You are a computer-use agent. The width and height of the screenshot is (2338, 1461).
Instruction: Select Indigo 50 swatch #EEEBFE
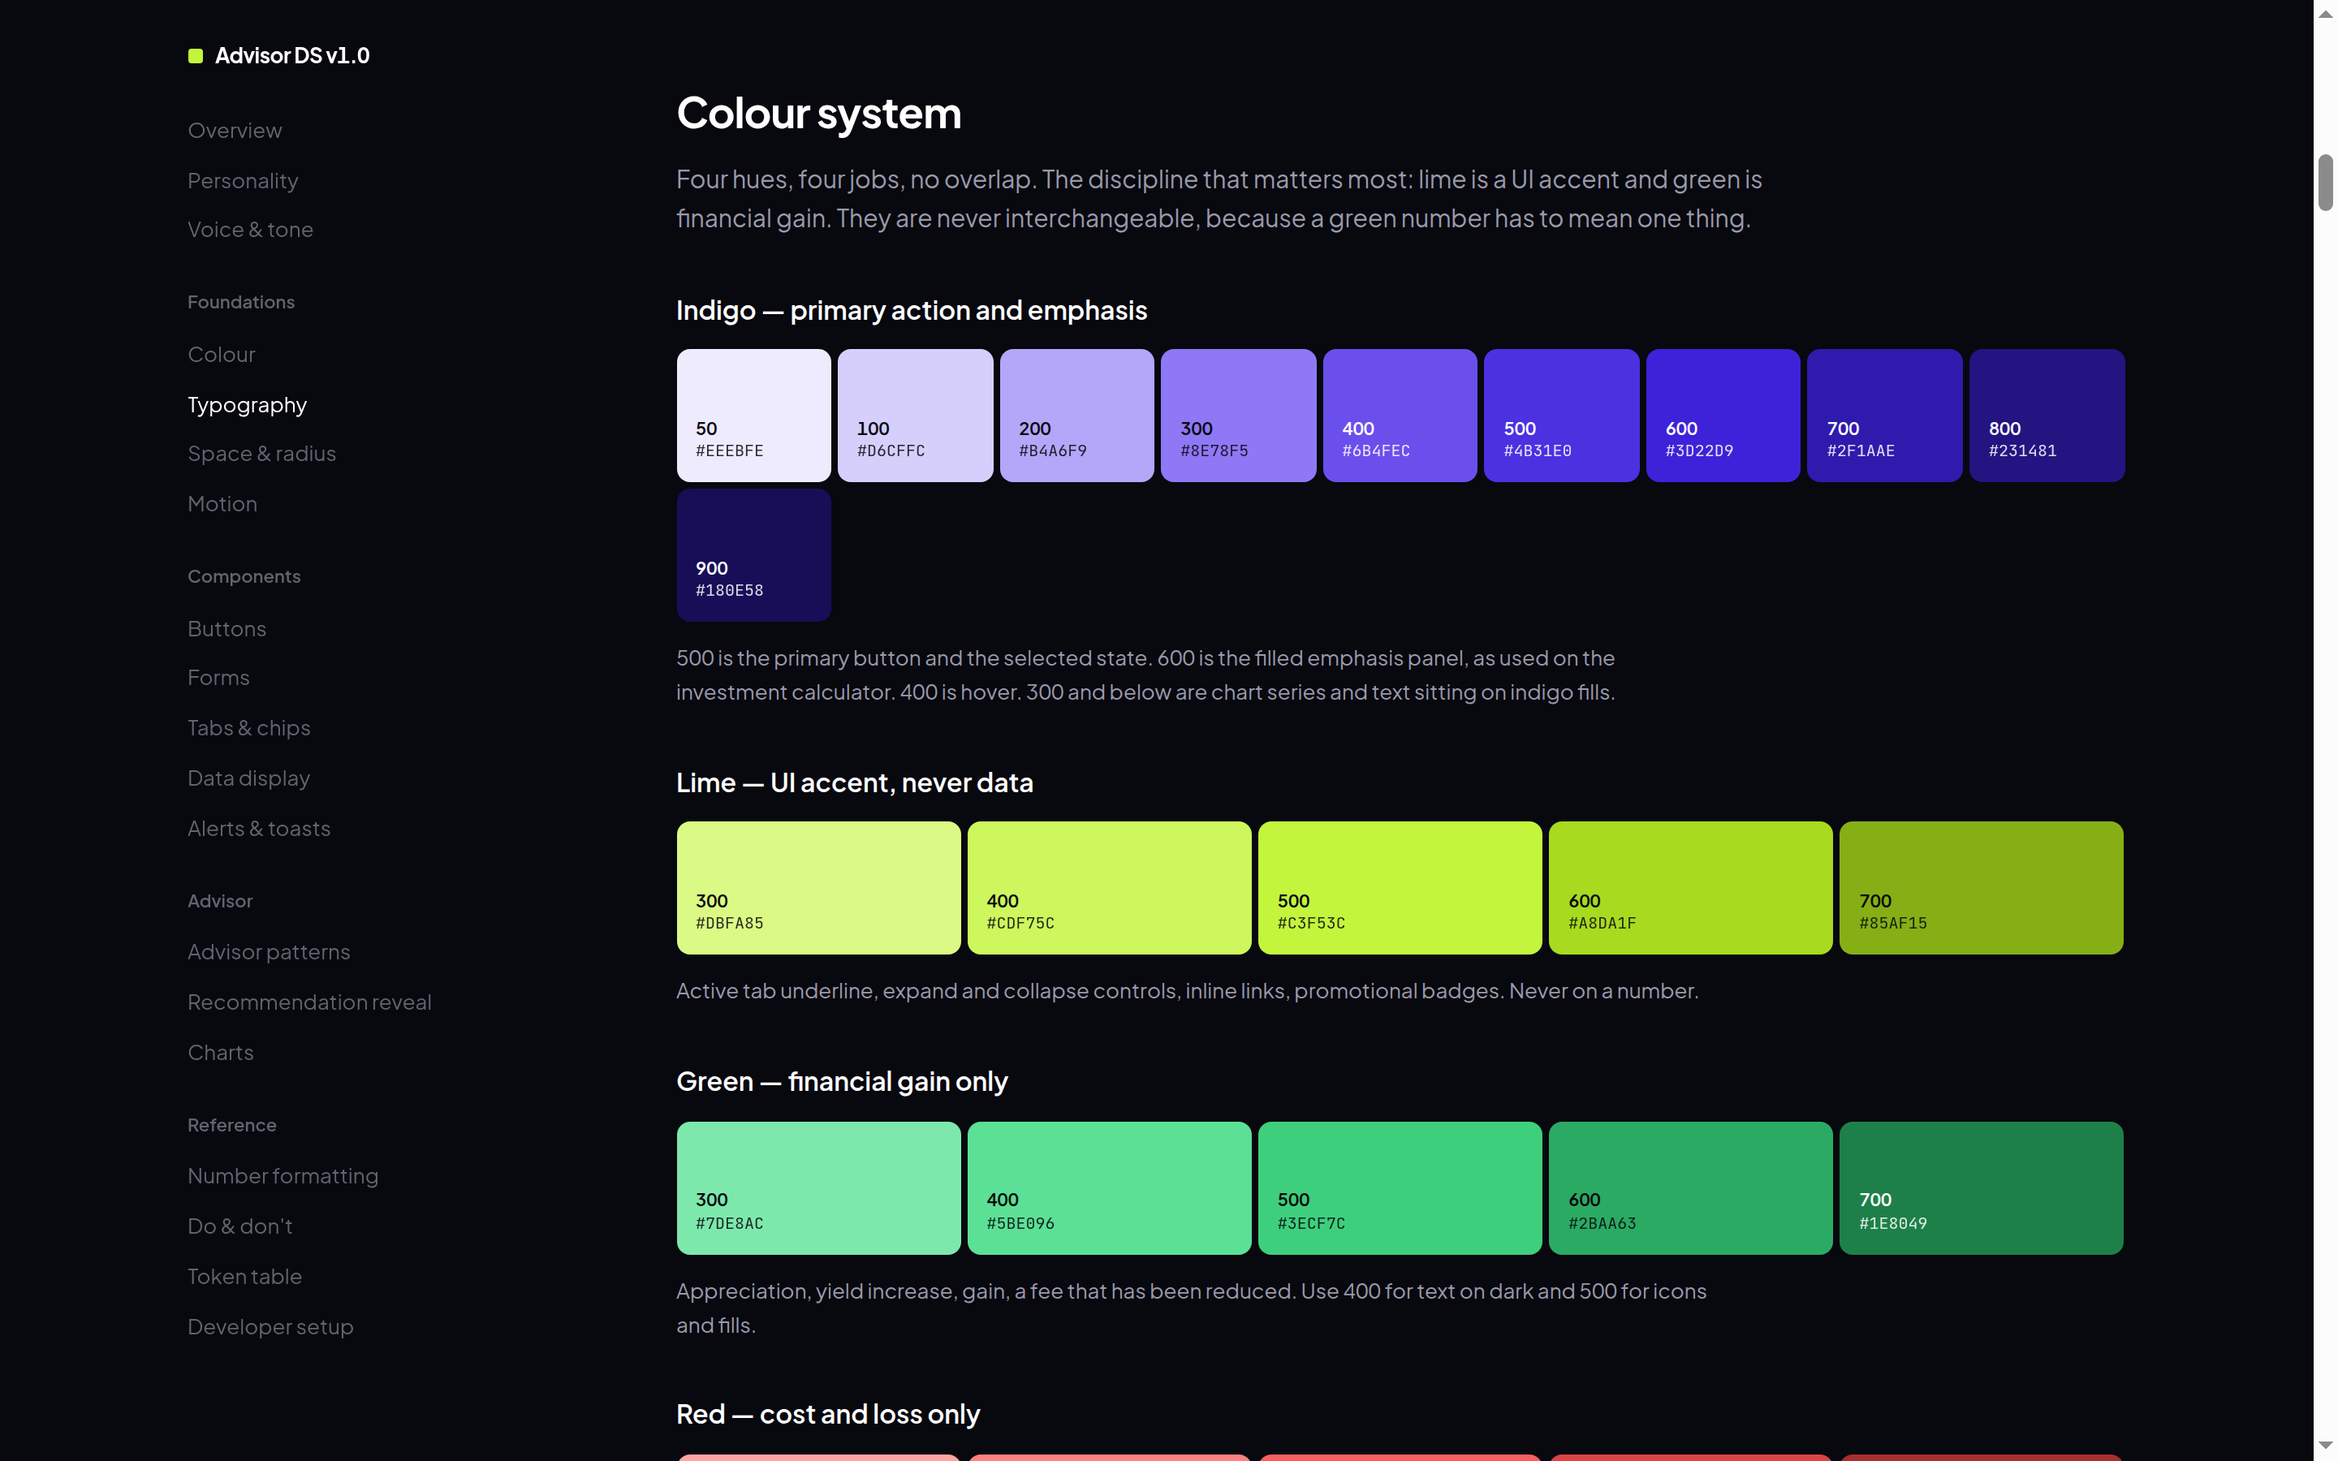(x=753, y=416)
